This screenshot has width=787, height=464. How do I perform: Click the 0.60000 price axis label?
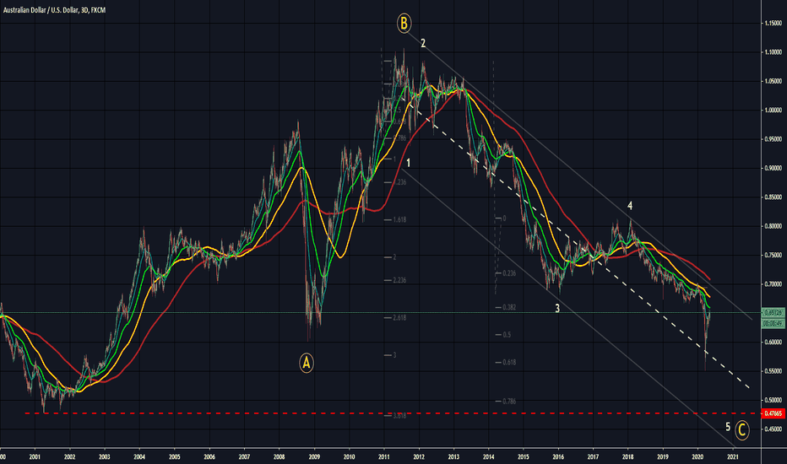click(773, 343)
